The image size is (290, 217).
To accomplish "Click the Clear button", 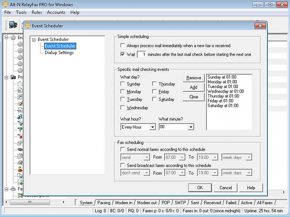I will [193, 97].
